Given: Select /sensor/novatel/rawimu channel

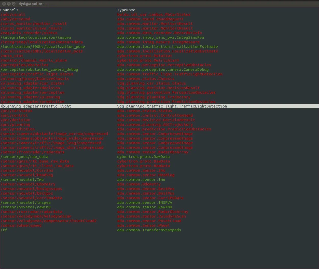Looking at the screenshot, I should [25, 207].
